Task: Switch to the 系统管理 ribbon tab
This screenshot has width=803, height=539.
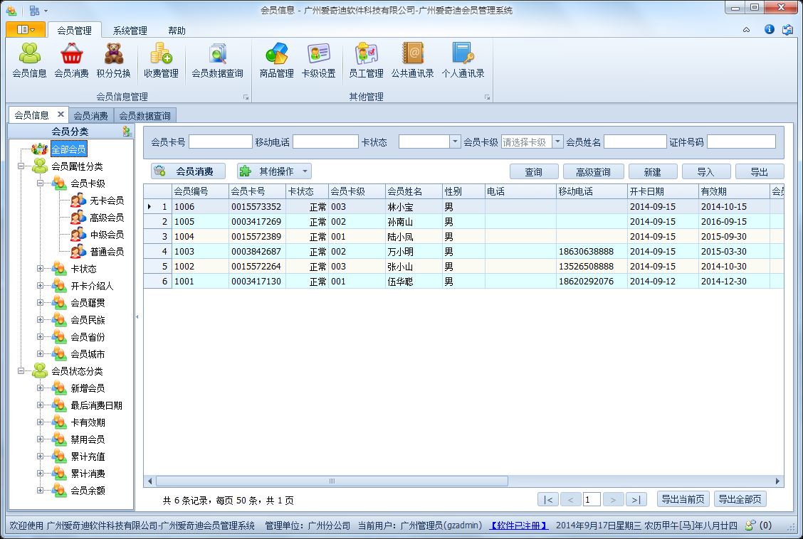Action: (x=130, y=31)
